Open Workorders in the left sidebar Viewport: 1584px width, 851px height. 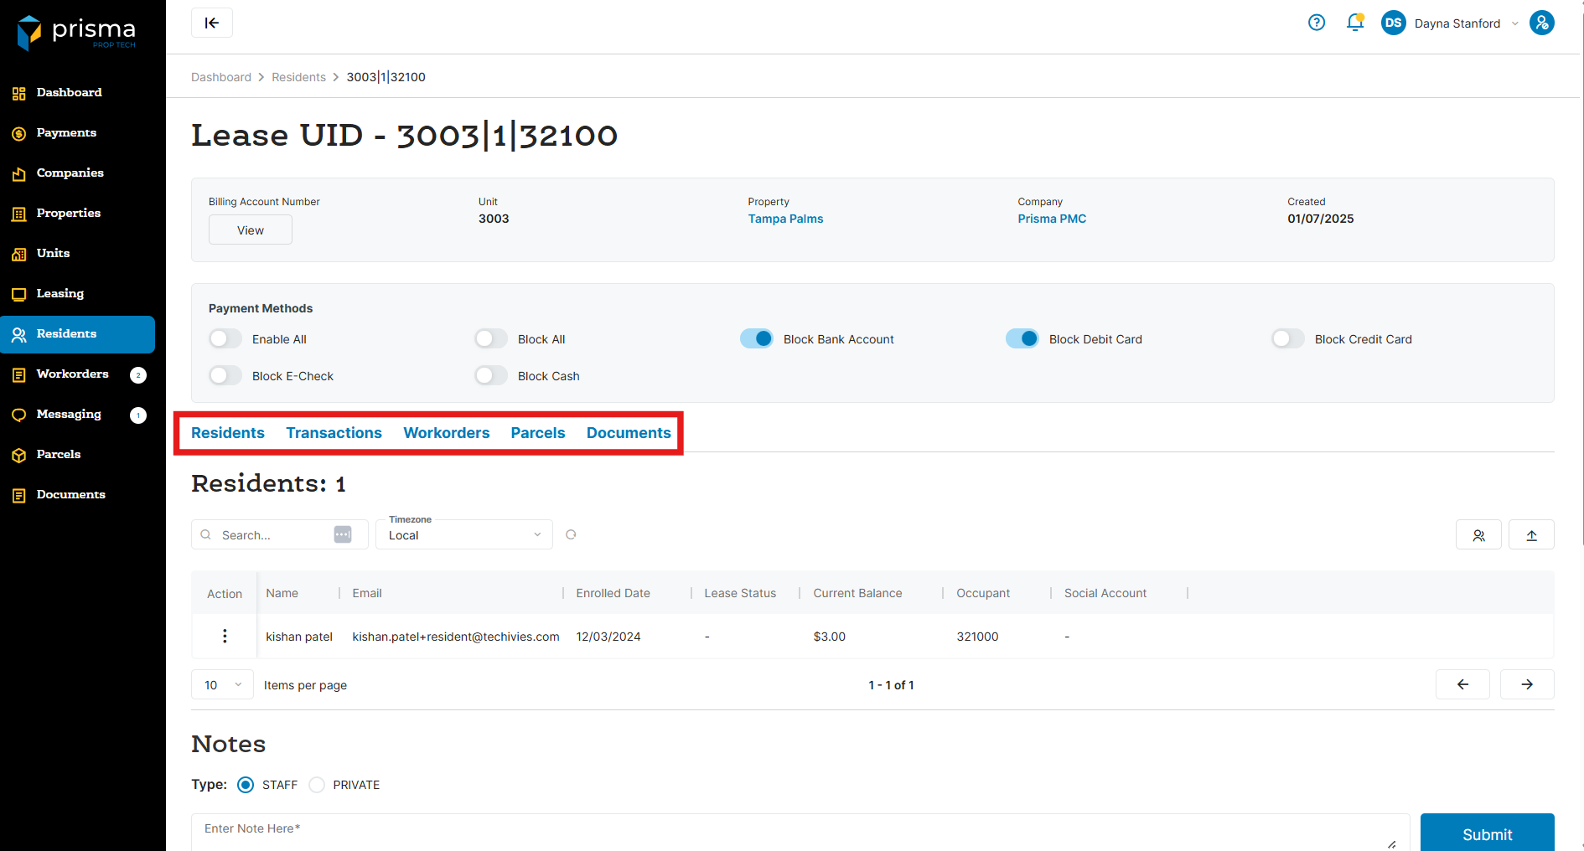click(x=72, y=374)
